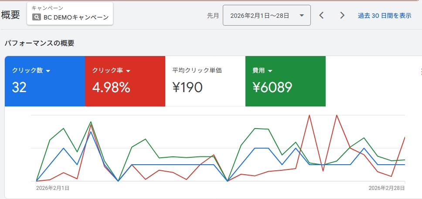Open the 2026年2月1日〜28日 date range dropdown
This screenshot has width=422, height=199.
(x=266, y=16)
